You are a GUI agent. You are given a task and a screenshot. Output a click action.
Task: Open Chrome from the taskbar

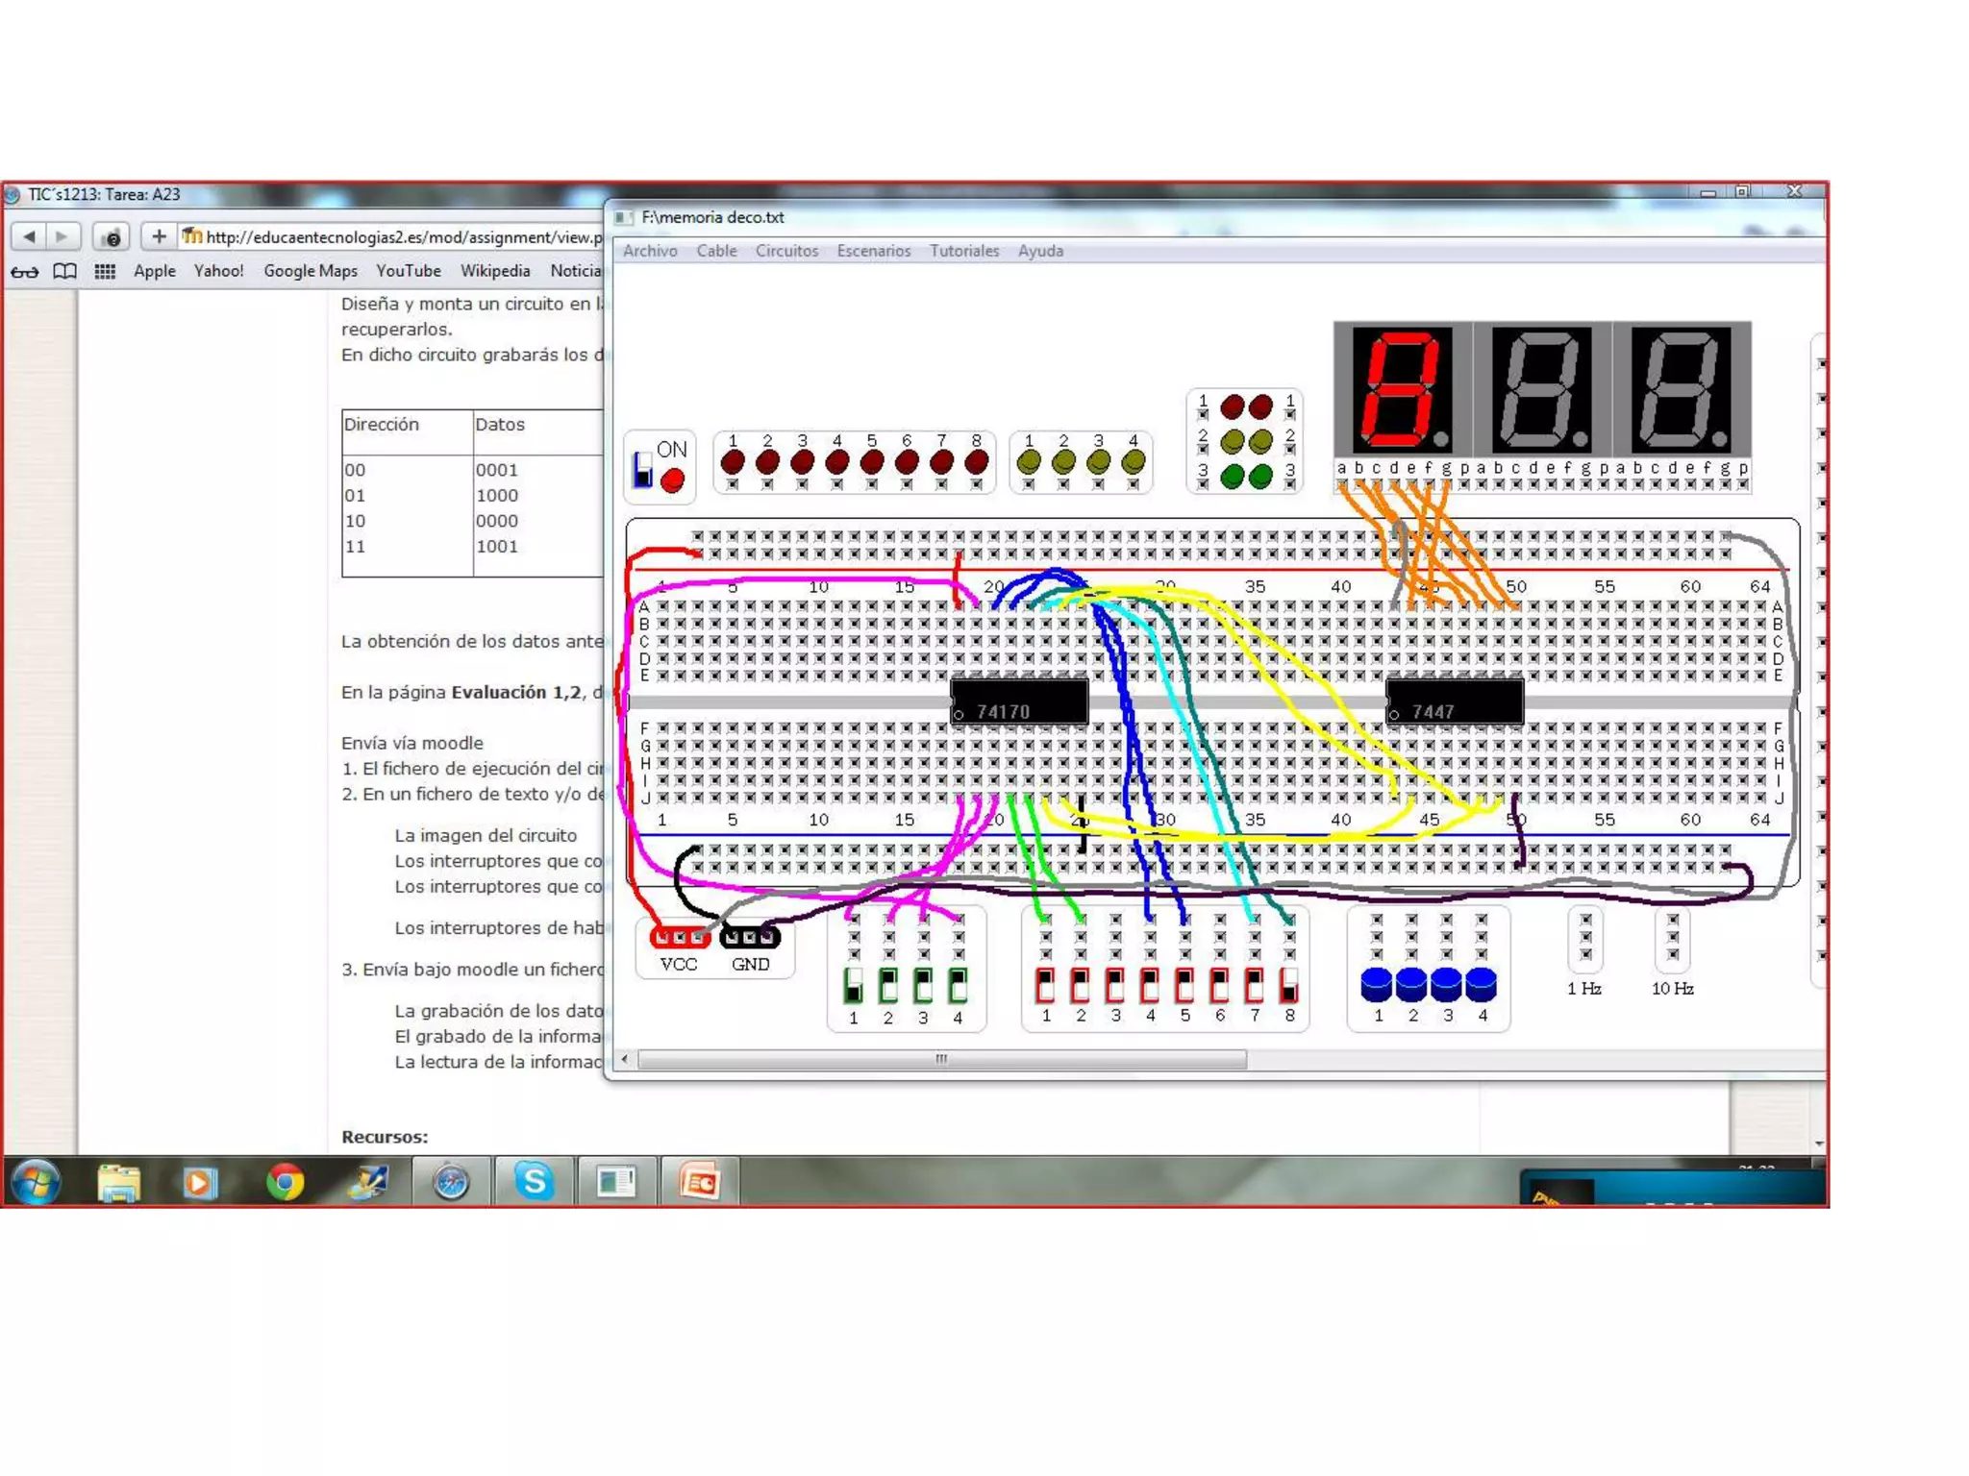click(x=285, y=1181)
